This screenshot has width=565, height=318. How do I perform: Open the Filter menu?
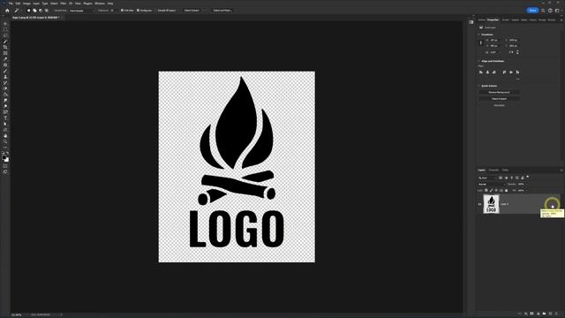64,4
